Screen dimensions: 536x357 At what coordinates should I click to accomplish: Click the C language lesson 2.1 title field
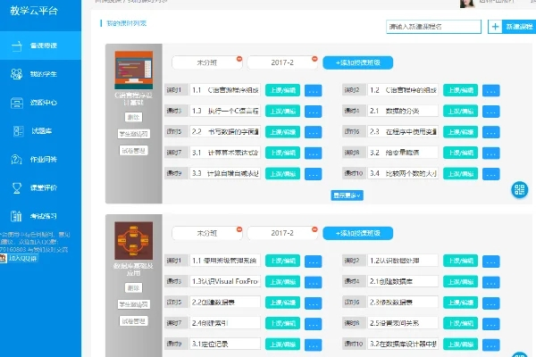coord(403,111)
